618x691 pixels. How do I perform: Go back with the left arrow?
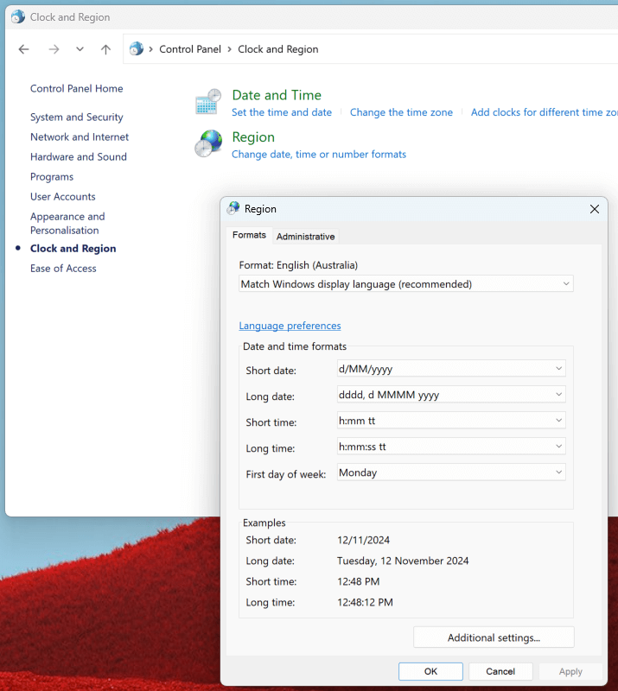[24, 49]
